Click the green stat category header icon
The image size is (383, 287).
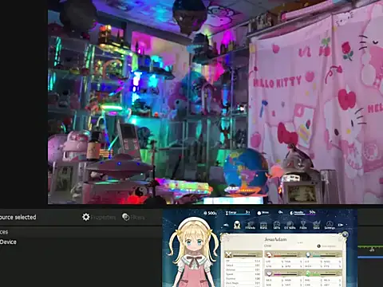click(x=308, y=273)
